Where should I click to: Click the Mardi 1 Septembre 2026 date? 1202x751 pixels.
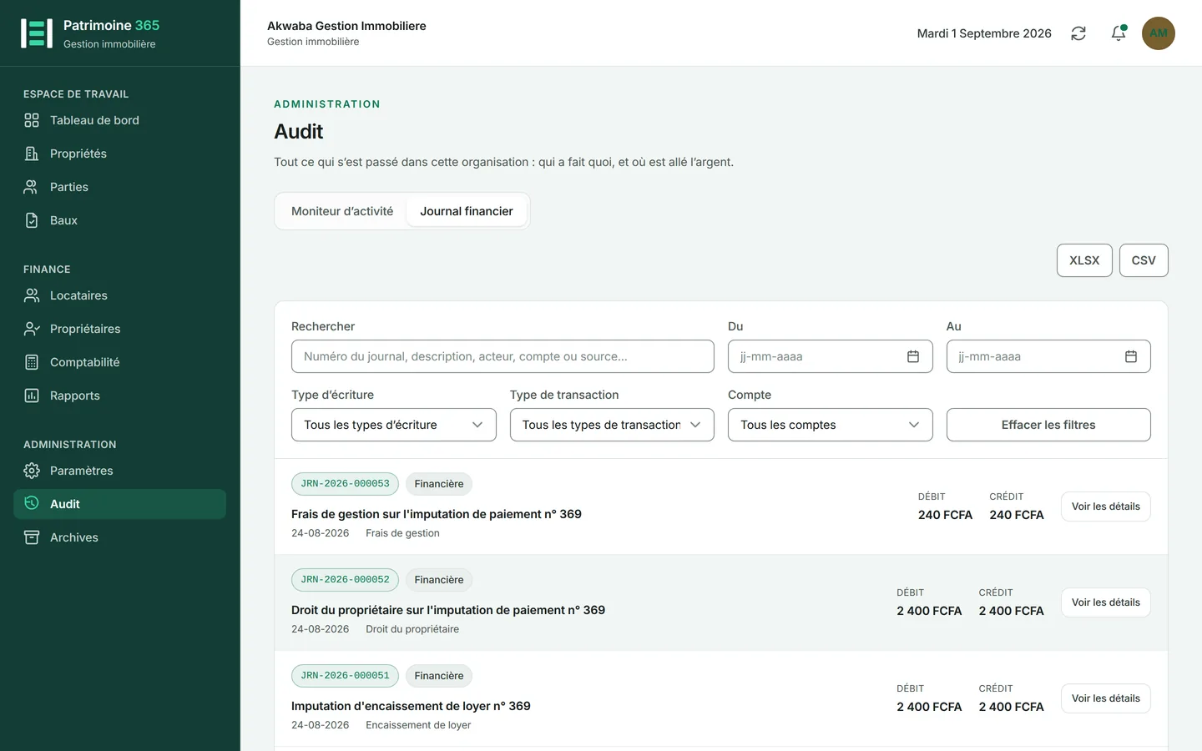984,33
